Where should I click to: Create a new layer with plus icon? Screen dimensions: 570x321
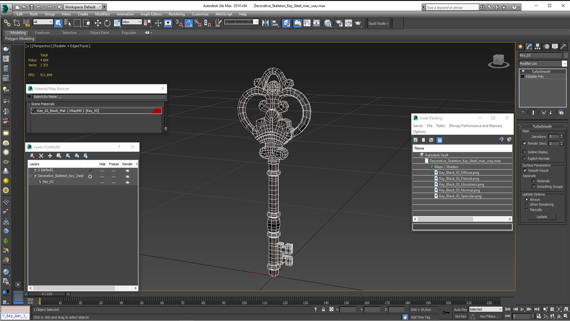(x=50, y=156)
